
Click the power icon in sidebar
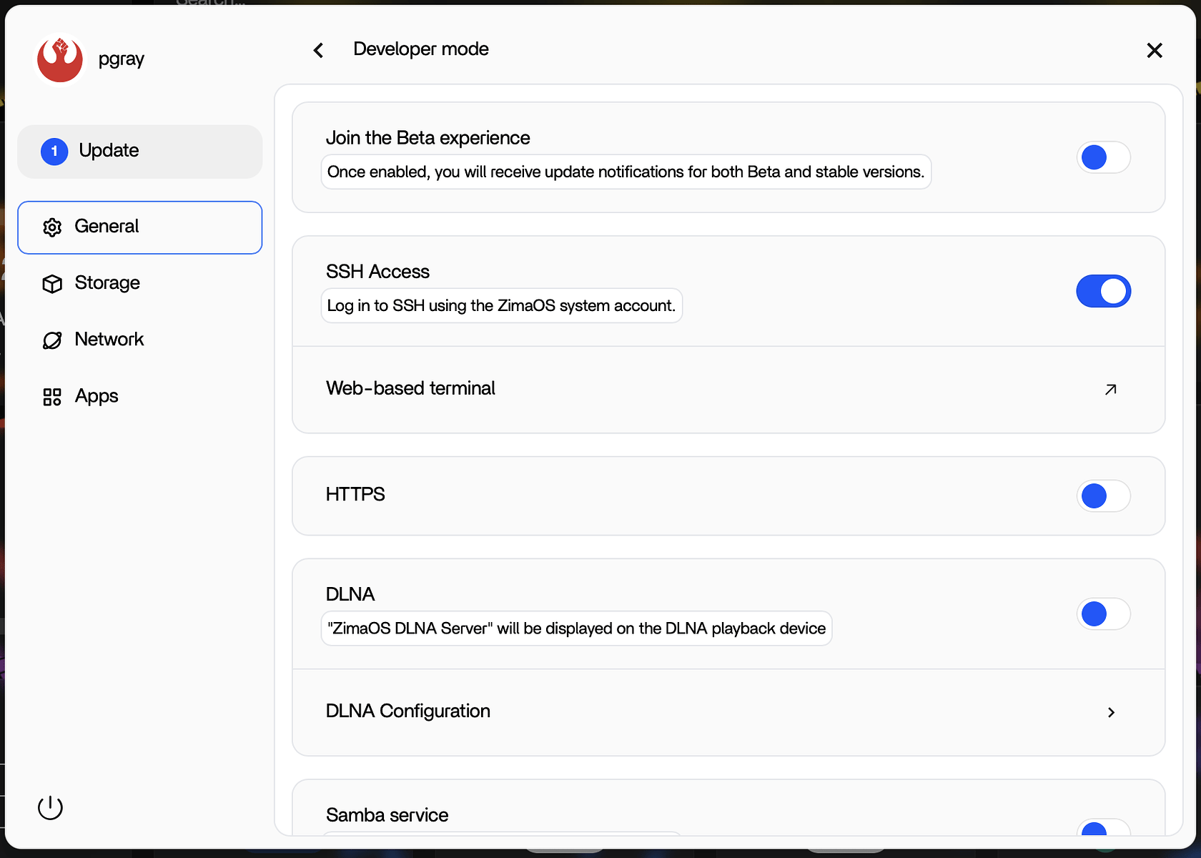click(x=50, y=808)
